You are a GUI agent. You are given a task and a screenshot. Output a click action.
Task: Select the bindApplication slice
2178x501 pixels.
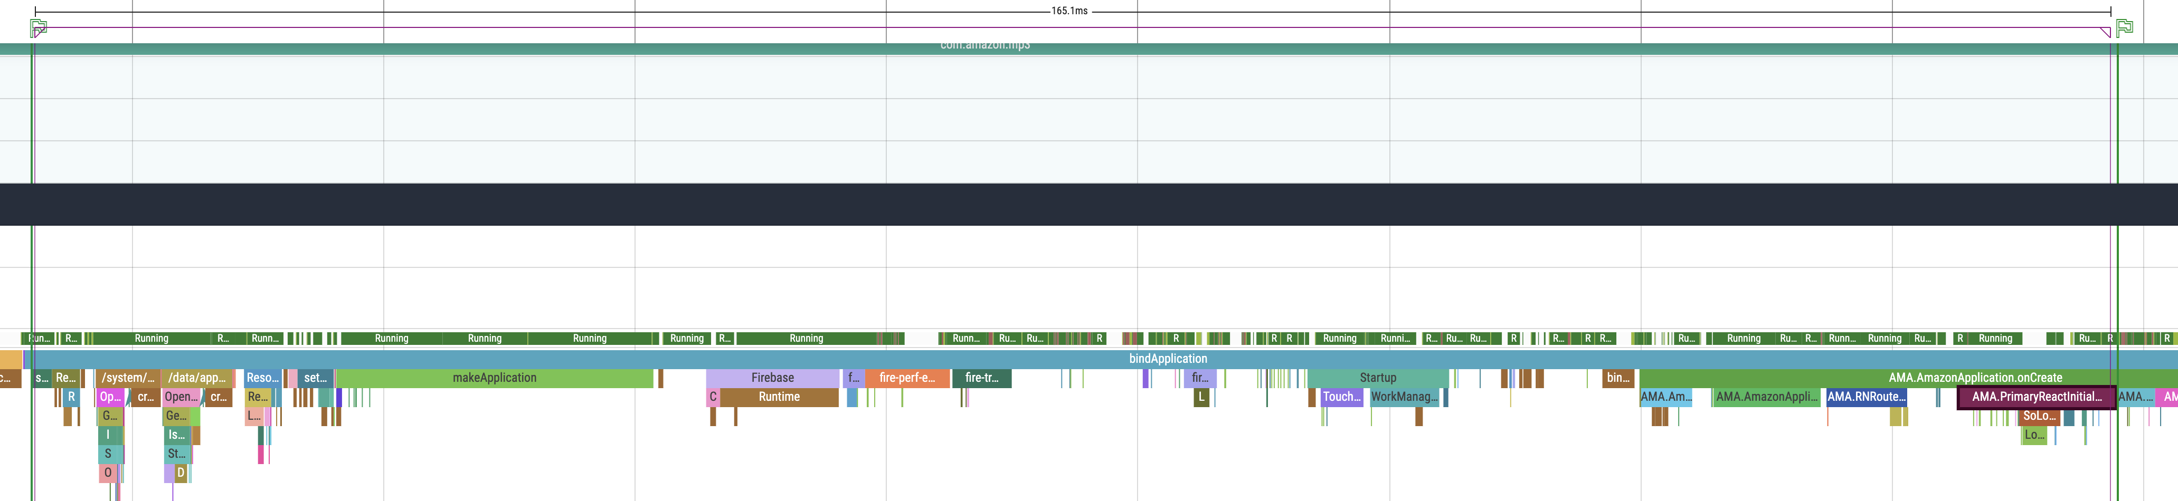point(1167,358)
